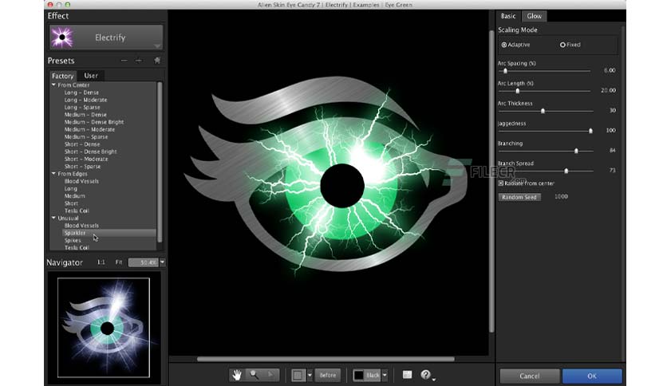The width and height of the screenshot is (667, 386).
Task: Select the Spikes preset
Action: 73,240
